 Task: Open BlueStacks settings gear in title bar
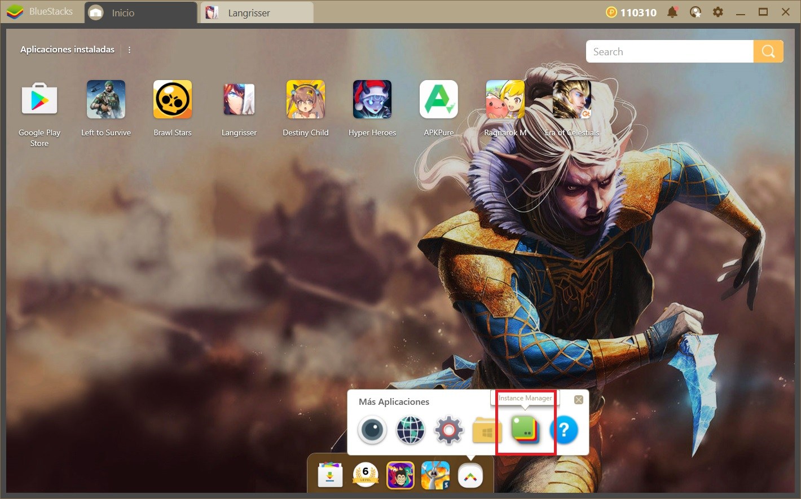click(718, 12)
